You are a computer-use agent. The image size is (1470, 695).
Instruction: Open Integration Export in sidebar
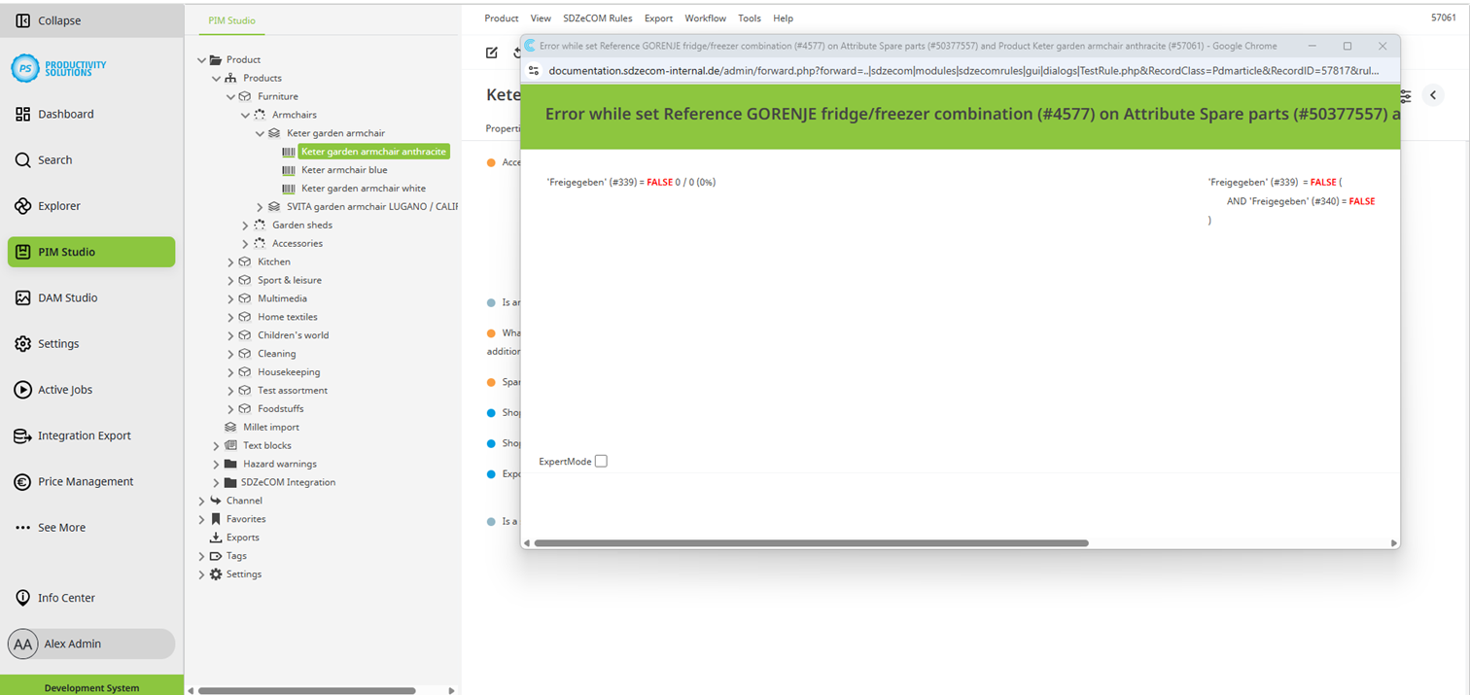click(23, 436)
